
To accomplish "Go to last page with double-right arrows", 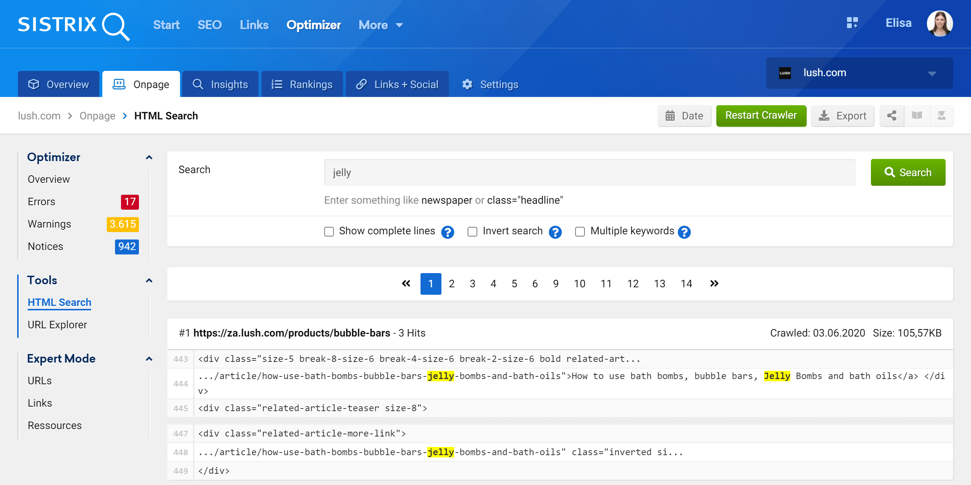I will (x=714, y=284).
